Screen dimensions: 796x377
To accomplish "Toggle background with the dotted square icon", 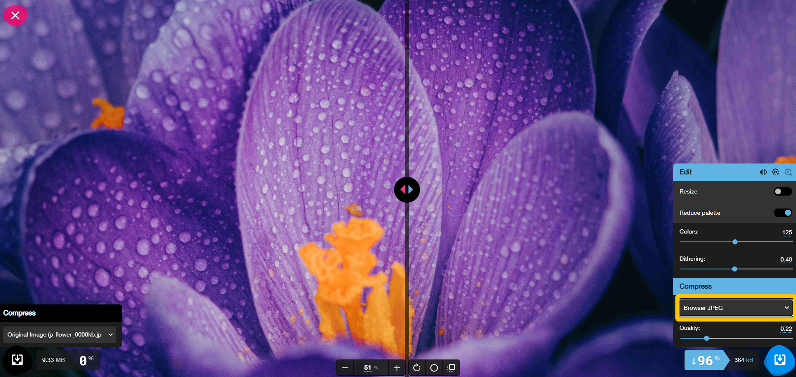I will click(451, 368).
